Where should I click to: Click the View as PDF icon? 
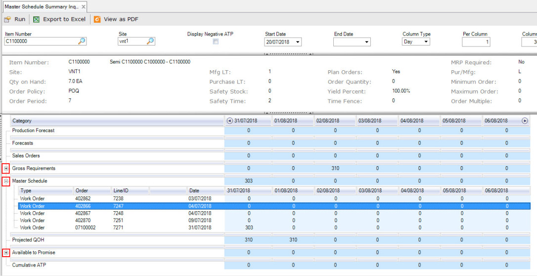pyautogui.click(x=97, y=19)
